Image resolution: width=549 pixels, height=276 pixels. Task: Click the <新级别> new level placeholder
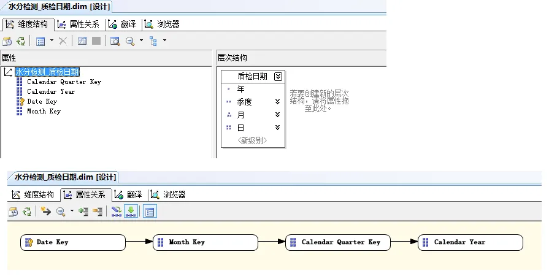point(253,141)
